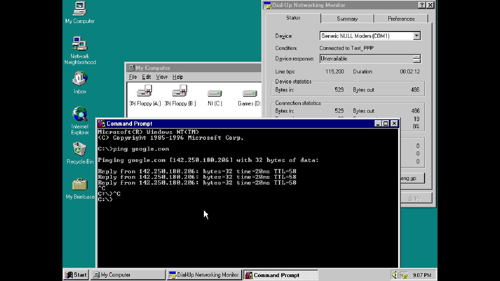Viewport: 500px width, 281px height.
Task: Click the Copyright 1985-1996 Microsoft Corp line
Action: pos(171,138)
